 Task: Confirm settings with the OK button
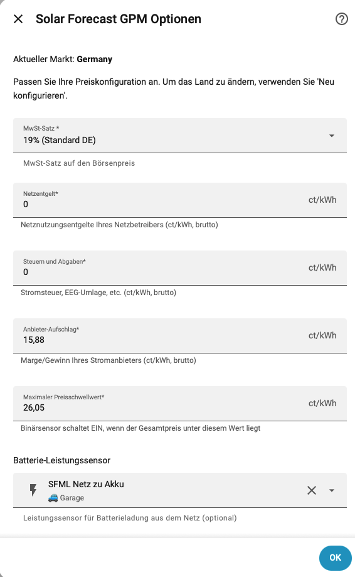335,558
